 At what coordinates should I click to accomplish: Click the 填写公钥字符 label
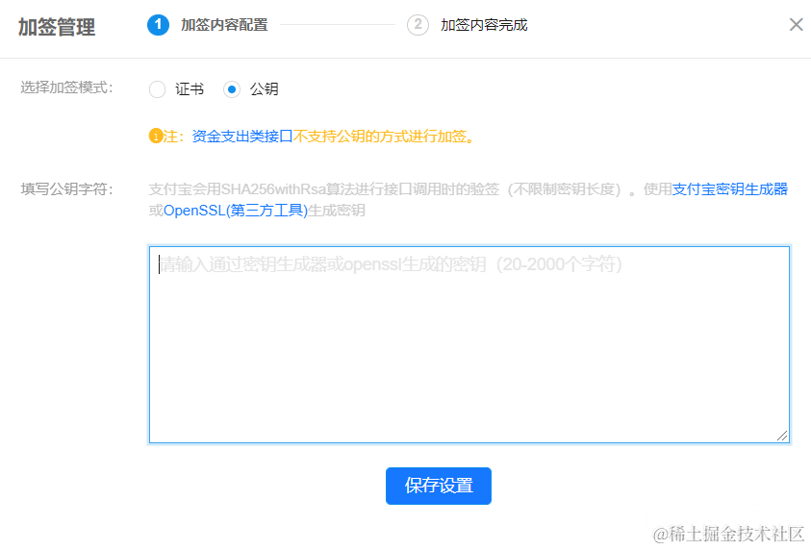66,189
